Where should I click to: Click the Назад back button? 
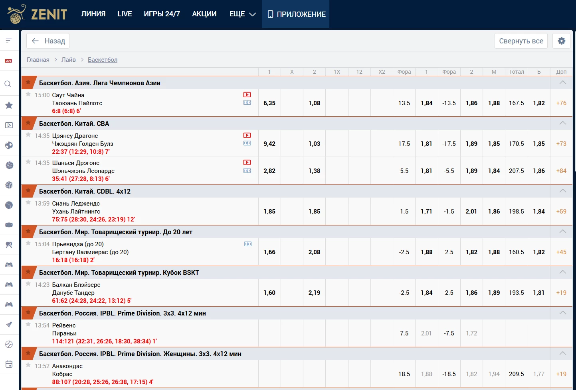(48, 41)
